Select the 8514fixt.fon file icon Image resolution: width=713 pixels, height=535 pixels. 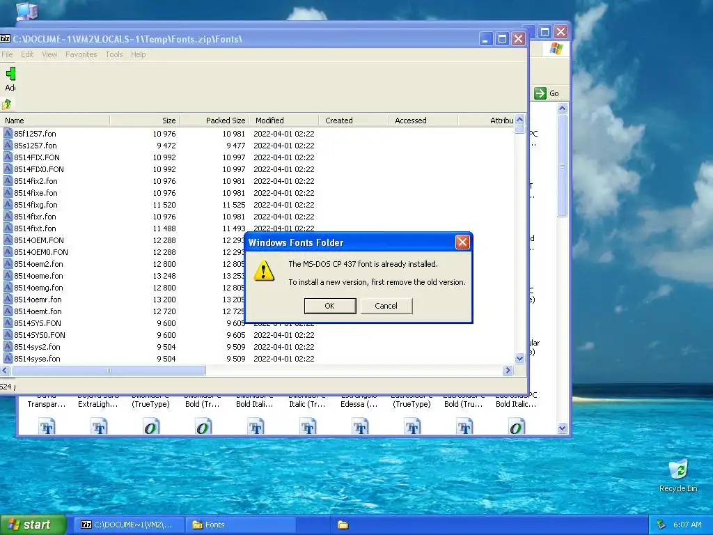(8, 228)
